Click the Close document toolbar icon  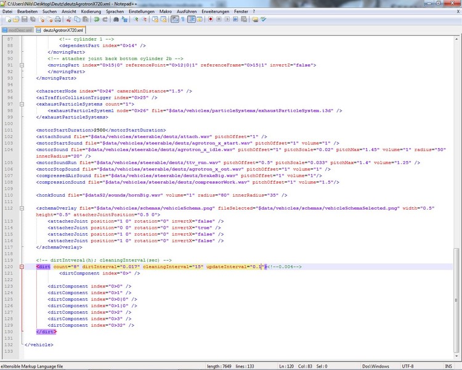coord(41,20)
